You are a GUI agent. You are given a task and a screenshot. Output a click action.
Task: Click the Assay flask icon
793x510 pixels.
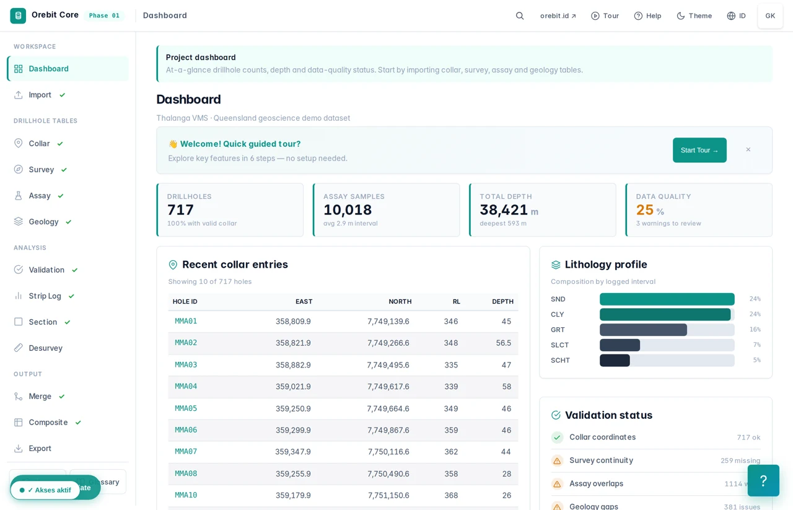[19, 195]
